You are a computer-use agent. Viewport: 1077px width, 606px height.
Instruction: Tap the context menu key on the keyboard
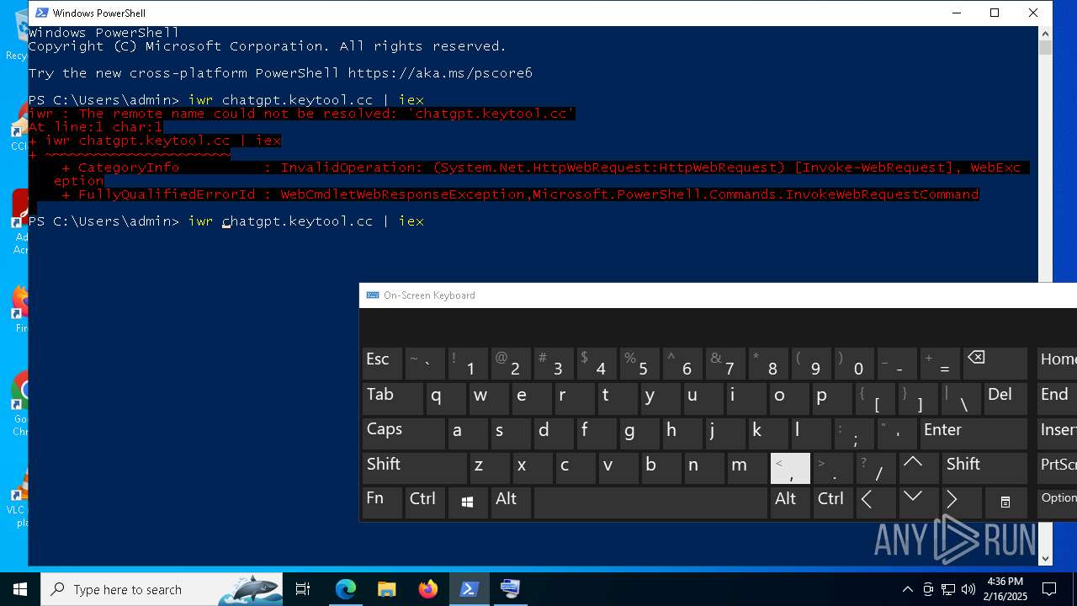[x=1005, y=502]
